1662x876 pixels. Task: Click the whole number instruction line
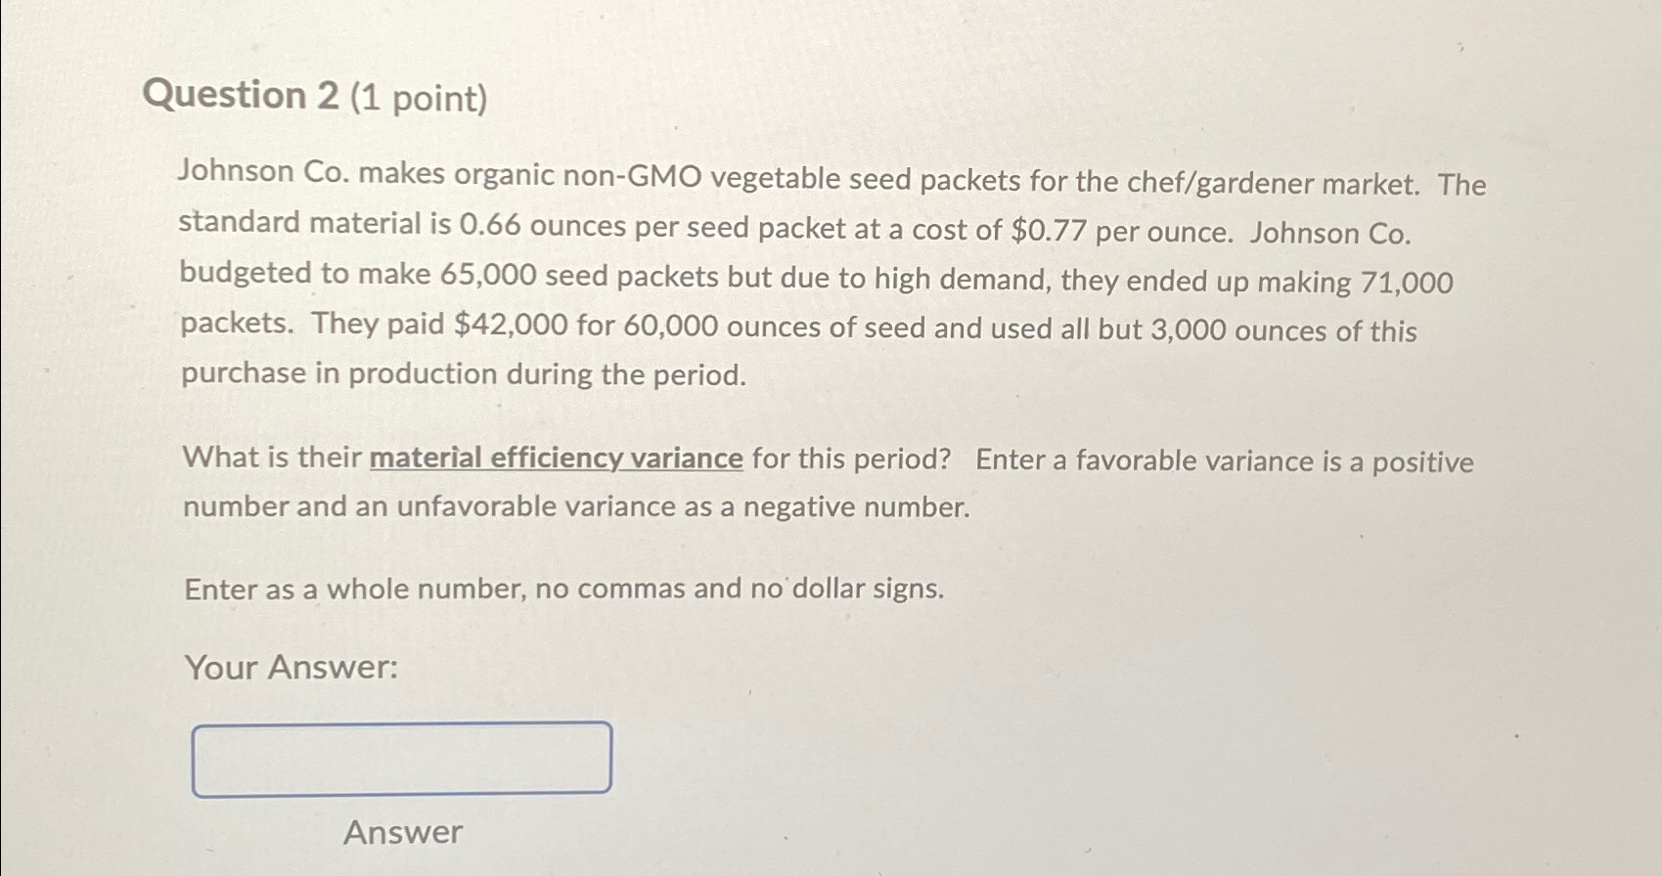point(562,588)
